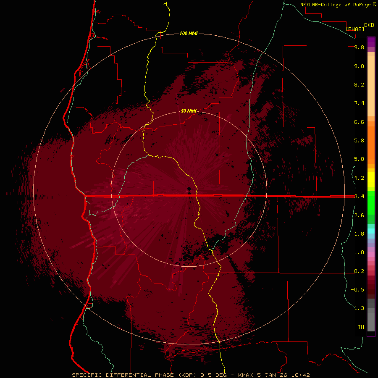Click the [PHAS] label above the scale
The height and width of the screenshot is (378, 378).
pyautogui.click(x=355, y=29)
